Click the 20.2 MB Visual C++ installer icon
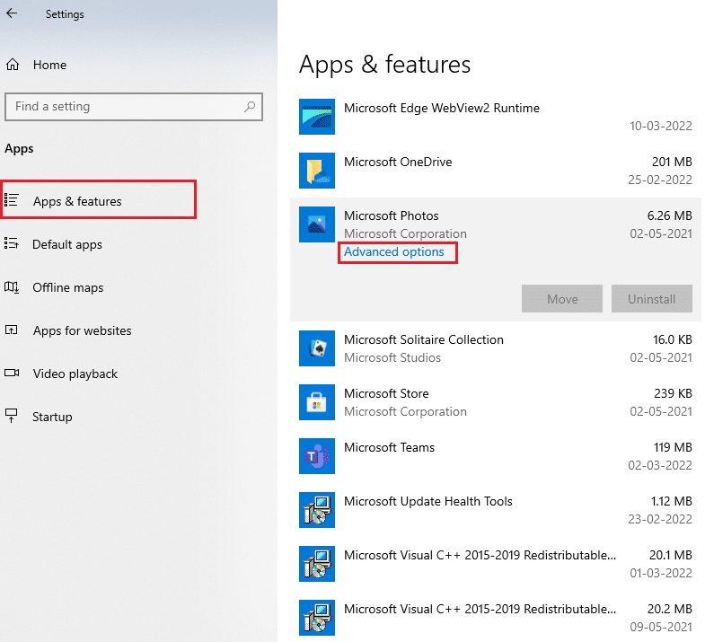 point(317,618)
